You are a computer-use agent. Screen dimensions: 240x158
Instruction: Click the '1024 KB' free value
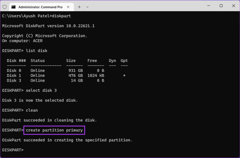pyautogui.click(x=96, y=75)
